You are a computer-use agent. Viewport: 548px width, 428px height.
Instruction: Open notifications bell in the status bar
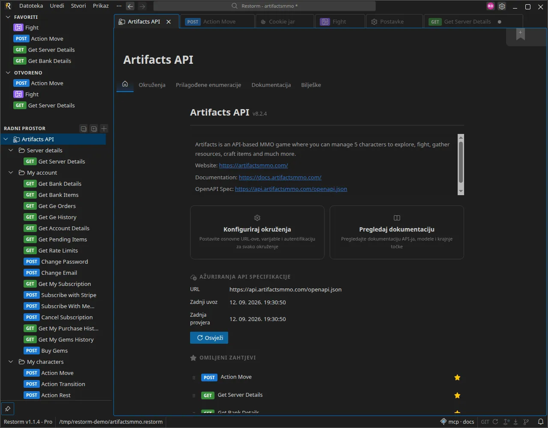click(541, 422)
